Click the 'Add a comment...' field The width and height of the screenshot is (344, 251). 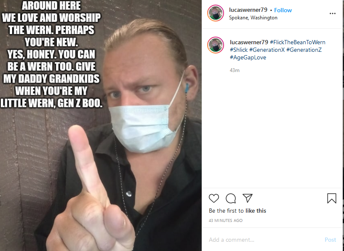pos(263,240)
